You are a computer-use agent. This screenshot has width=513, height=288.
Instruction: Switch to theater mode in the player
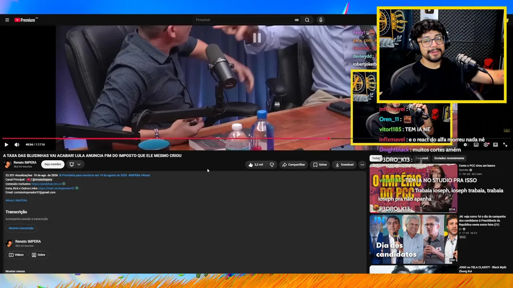tap(495, 145)
